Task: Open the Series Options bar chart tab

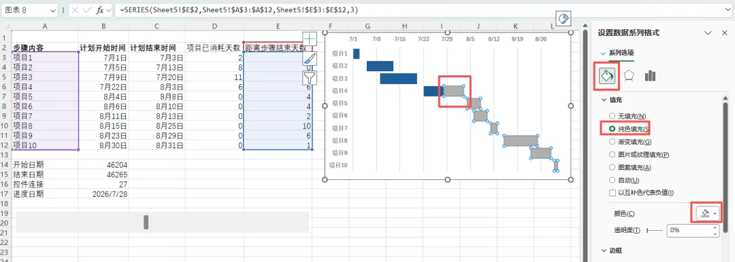Action: [x=650, y=75]
